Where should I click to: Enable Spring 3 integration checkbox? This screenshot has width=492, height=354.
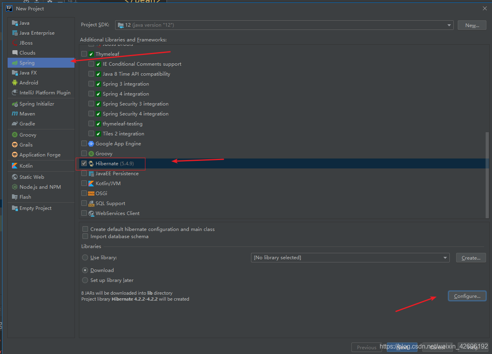pos(91,84)
